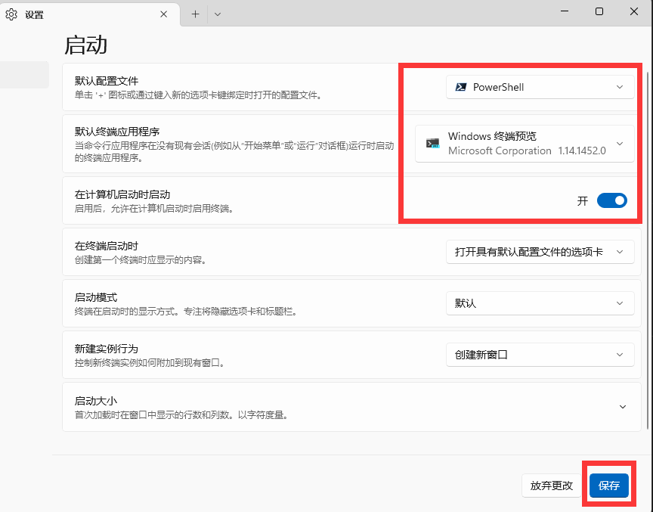The width and height of the screenshot is (653, 512).
Task: Click the 放弃更改 button
Action: tap(552, 486)
